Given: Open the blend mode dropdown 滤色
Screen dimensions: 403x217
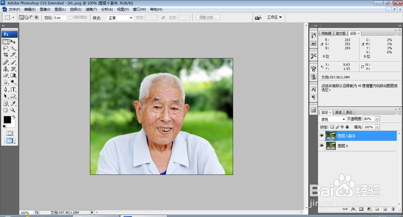Looking at the screenshot, I should pyautogui.click(x=333, y=119).
